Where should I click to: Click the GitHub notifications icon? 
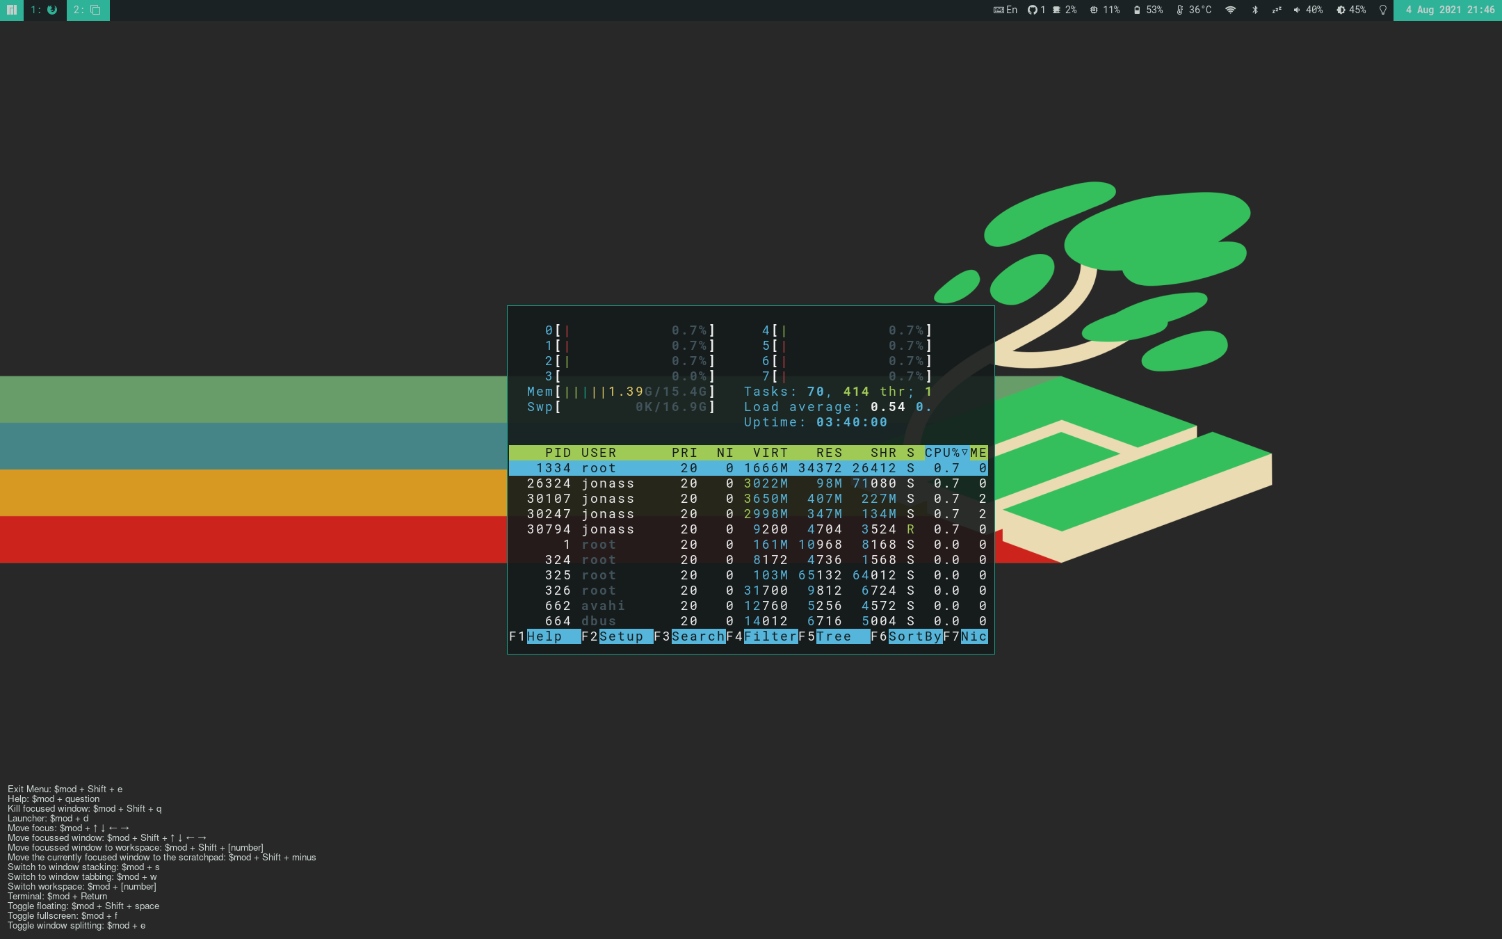1036,10
